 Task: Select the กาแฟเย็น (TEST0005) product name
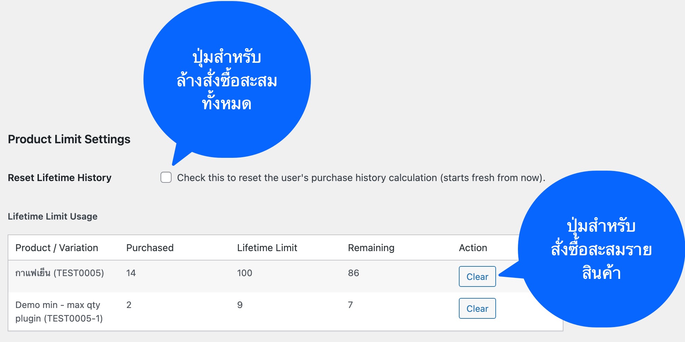(x=59, y=273)
